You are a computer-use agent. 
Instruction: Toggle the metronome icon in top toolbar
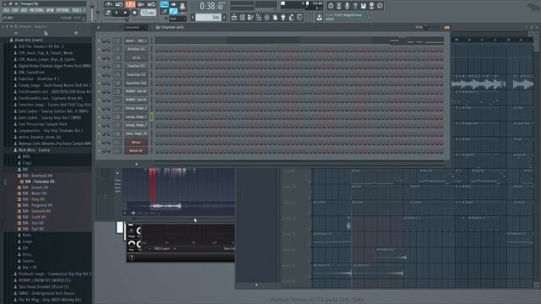pos(109,4)
